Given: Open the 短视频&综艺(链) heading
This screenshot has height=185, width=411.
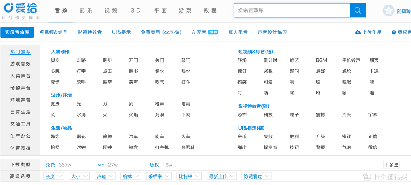Looking at the screenshot, I should 256,52.
